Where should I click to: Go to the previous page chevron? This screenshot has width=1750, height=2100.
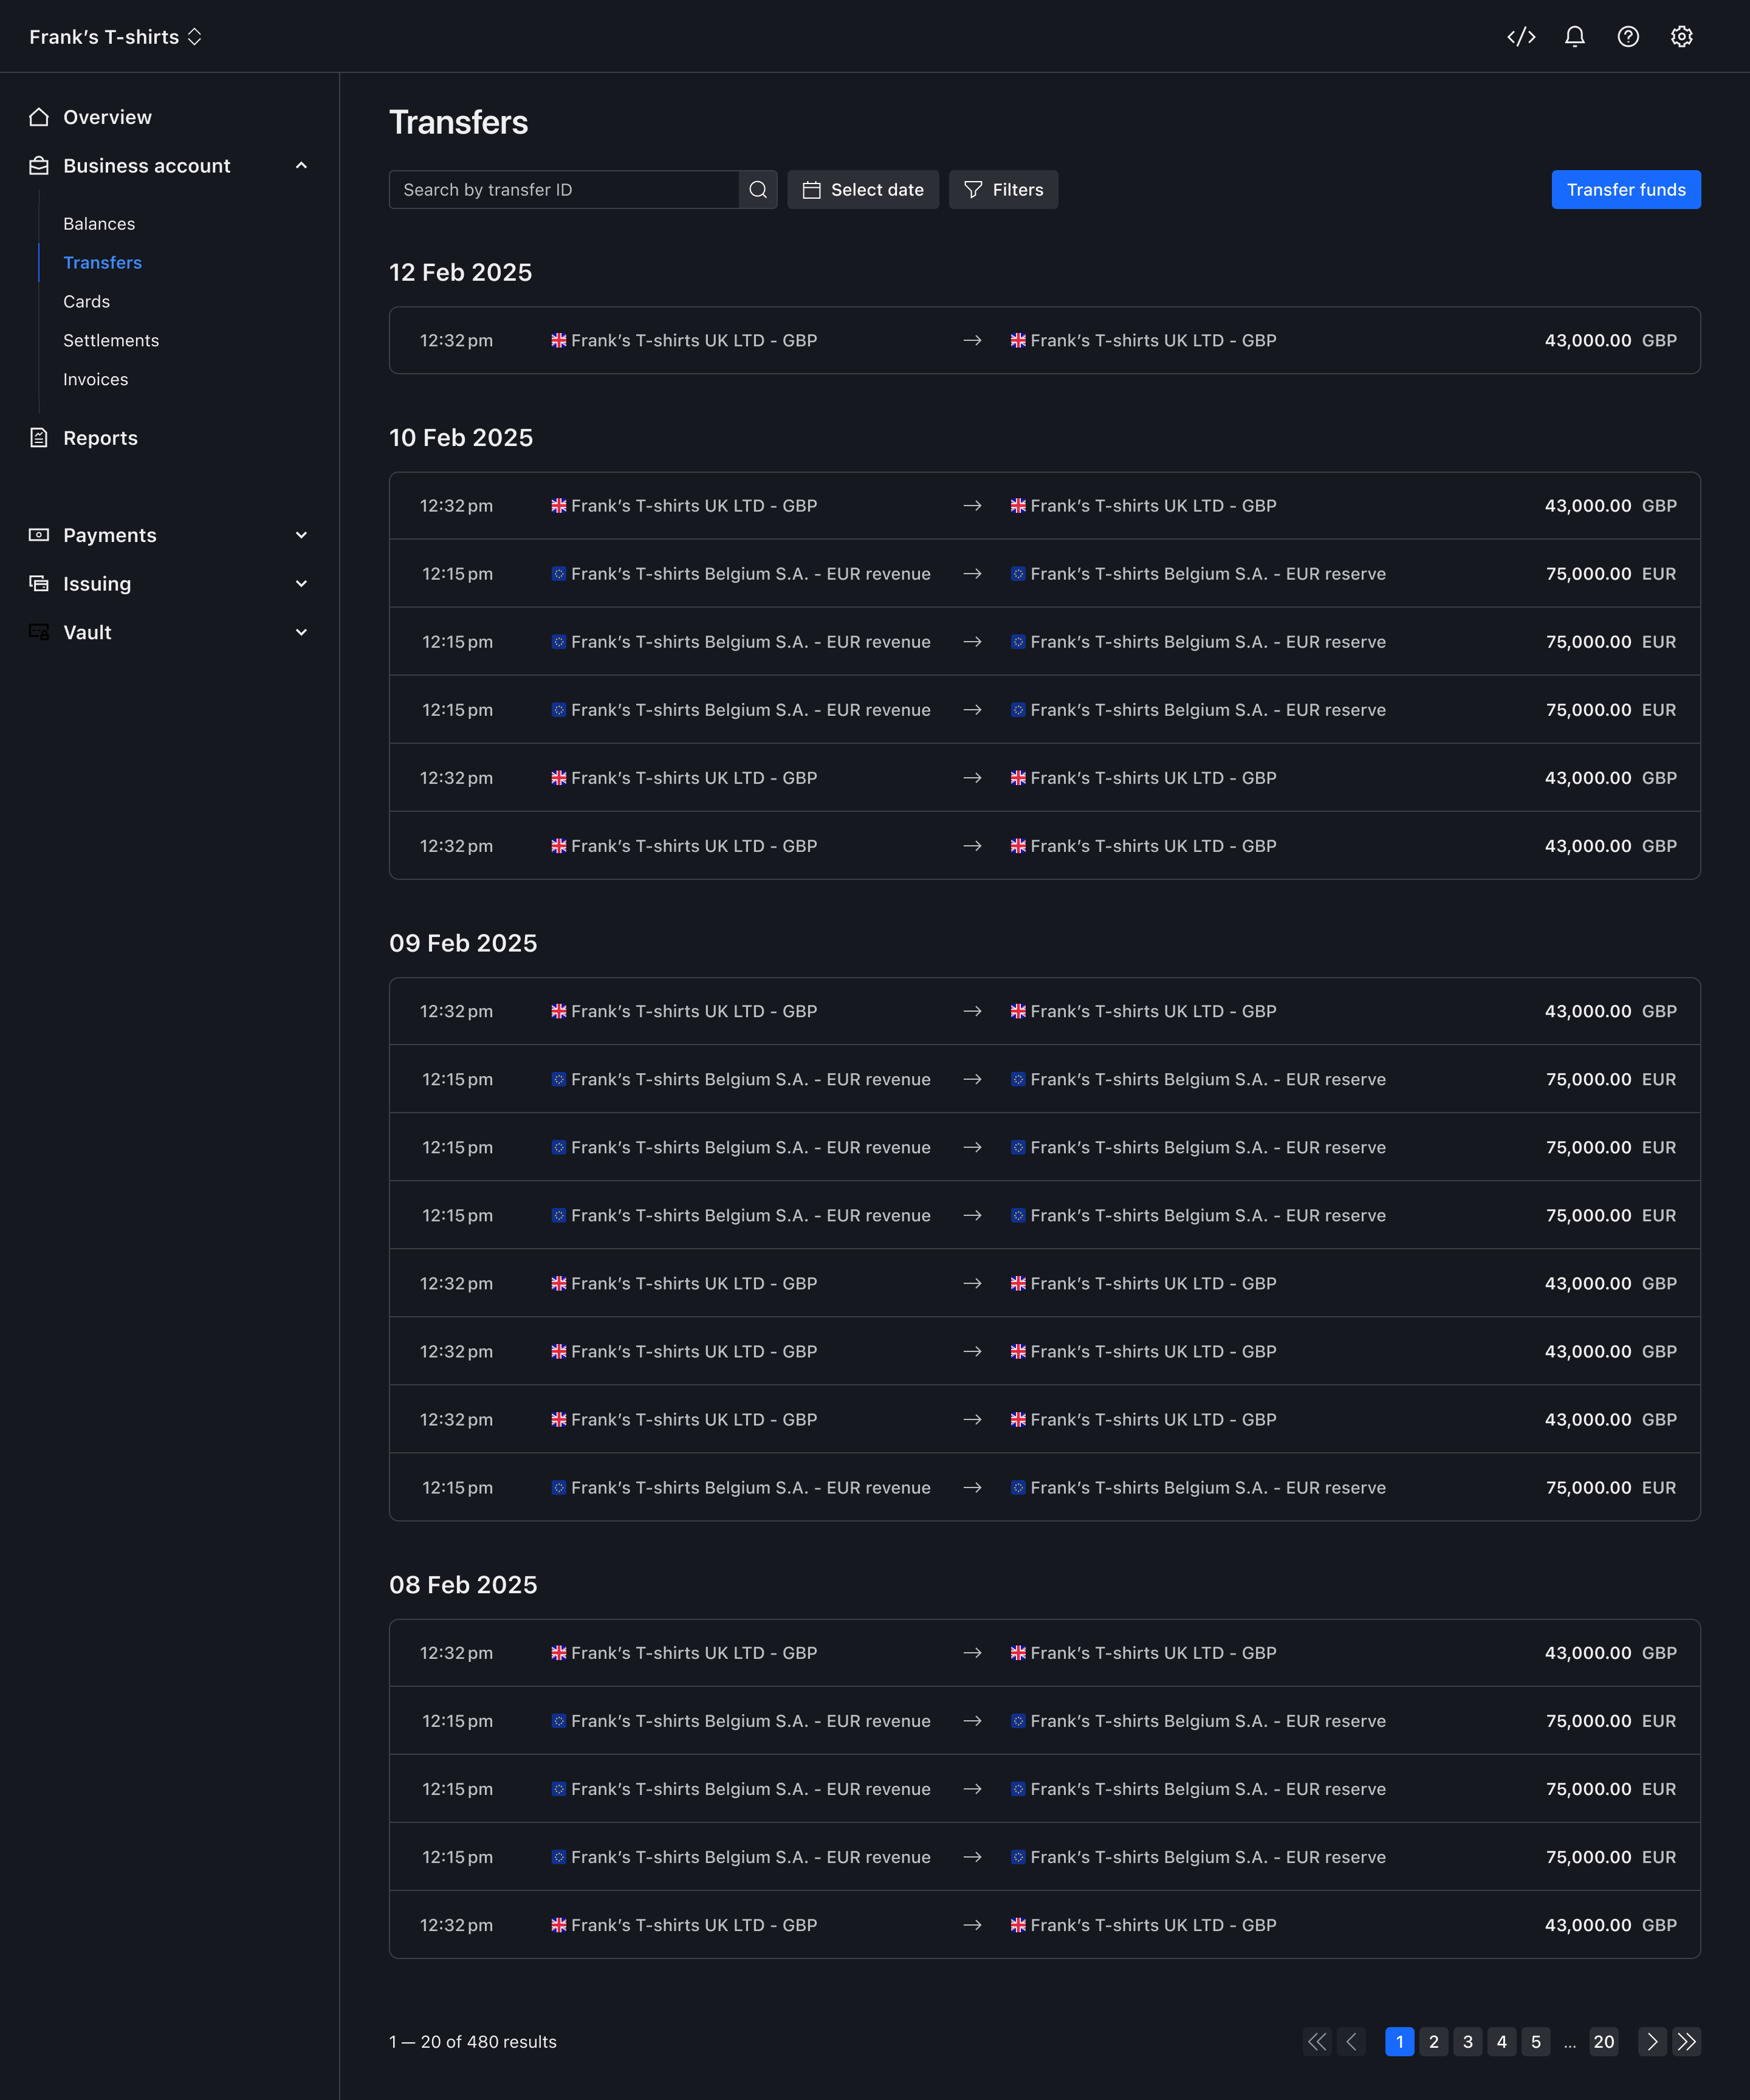(x=1352, y=2041)
